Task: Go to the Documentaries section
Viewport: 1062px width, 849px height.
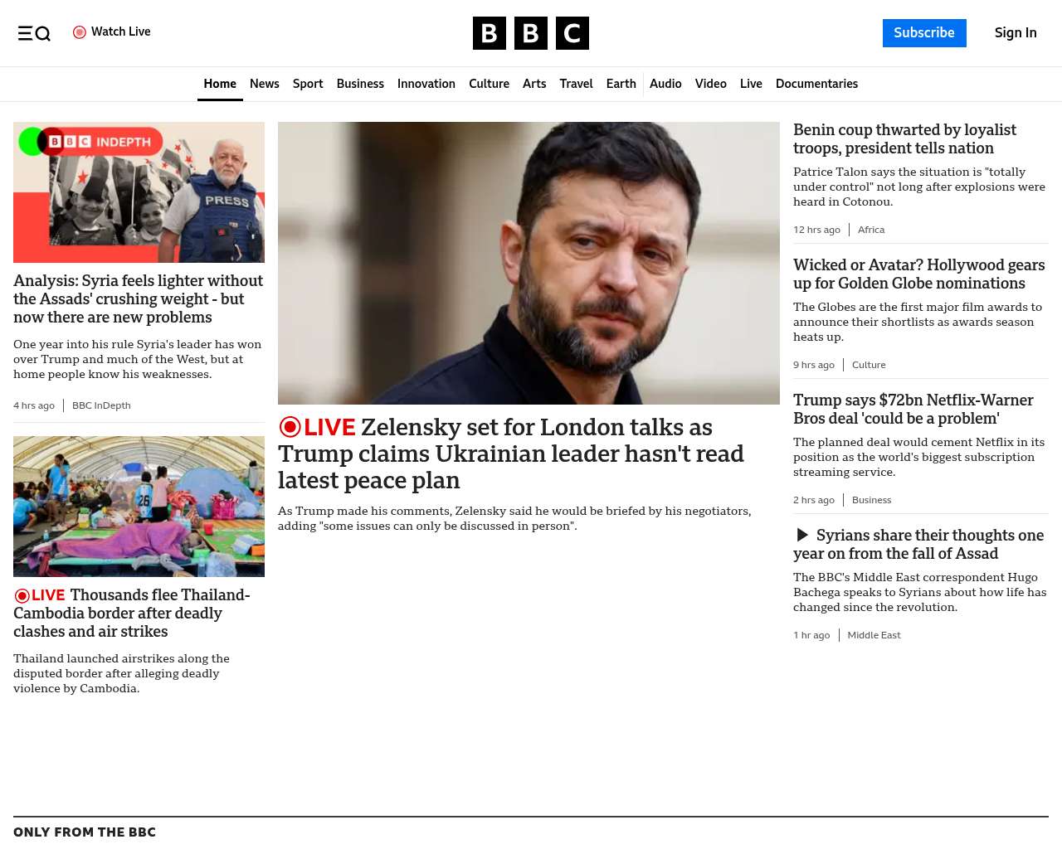Action: [816, 84]
